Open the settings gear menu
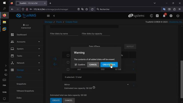Viewport: 183px width, 103px height. coord(171,16)
